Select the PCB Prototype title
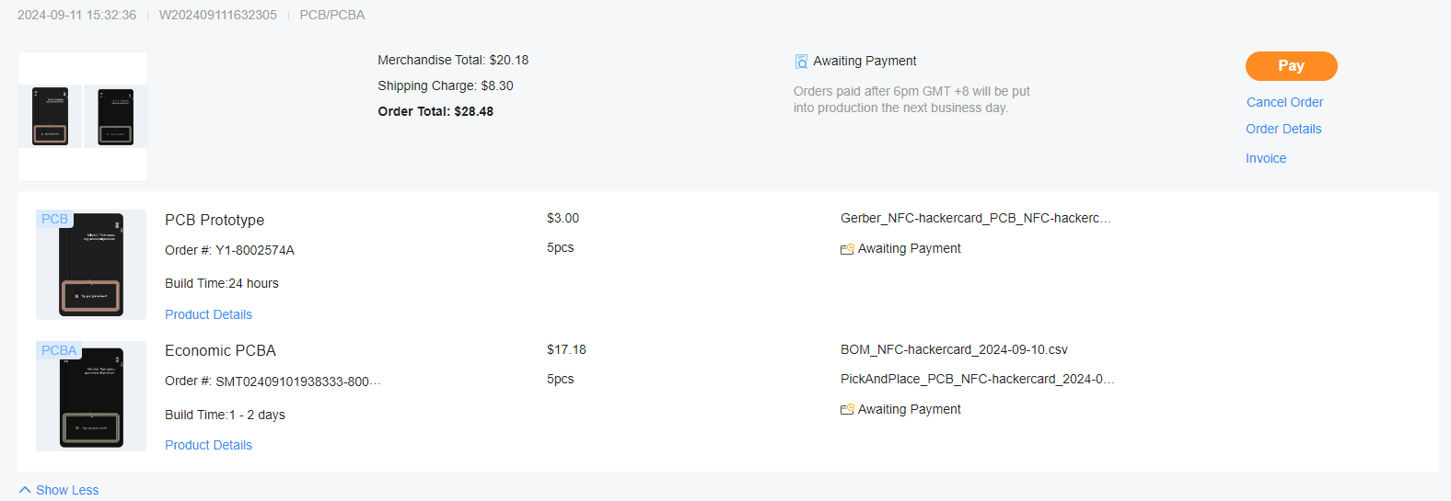This screenshot has height=501, width=1451. click(215, 220)
